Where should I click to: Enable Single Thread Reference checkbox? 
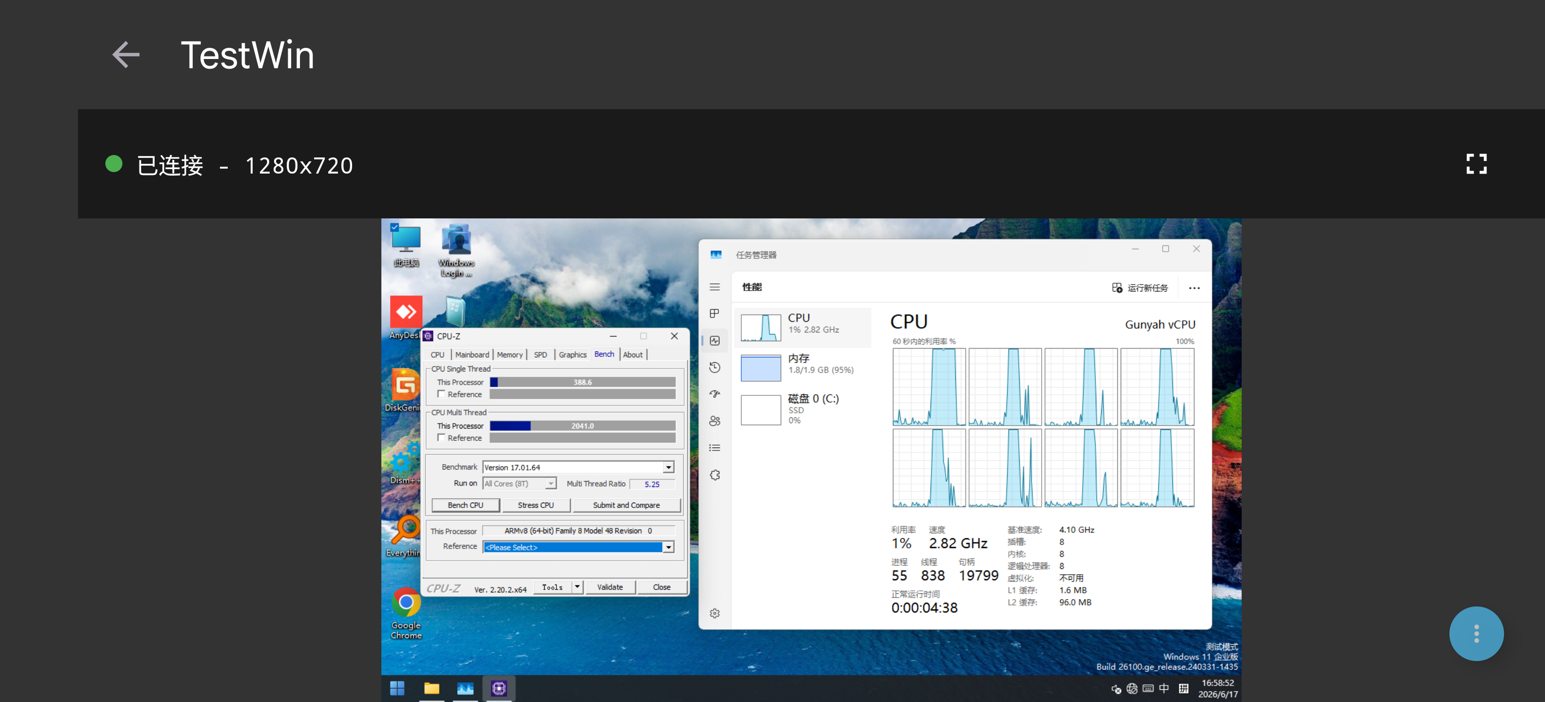tap(441, 394)
